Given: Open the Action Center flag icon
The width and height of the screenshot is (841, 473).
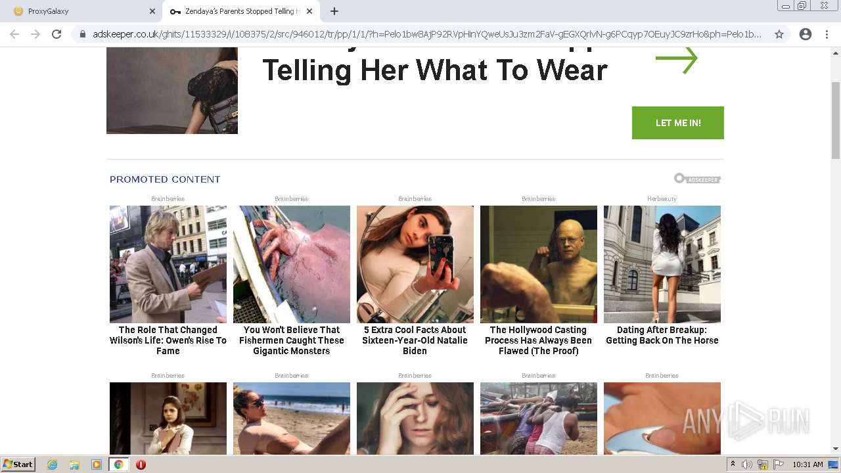Looking at the screenshot, I should point(777,464).
